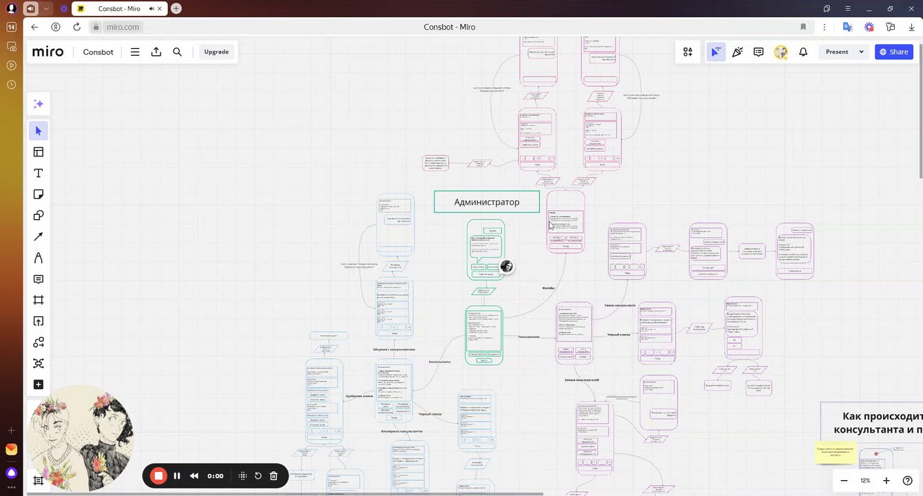Rewind the recording
Image resolution: width=923 pixels, height=496 pixels.
pos(194,475)
